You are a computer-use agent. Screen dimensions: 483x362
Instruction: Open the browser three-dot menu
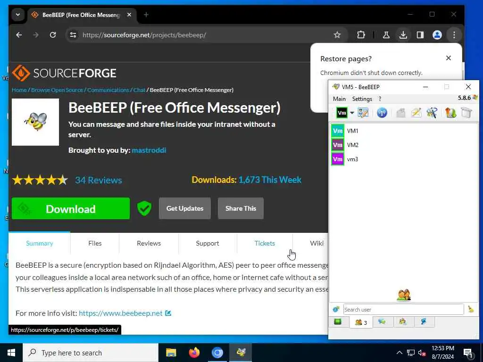coord(454,35)
